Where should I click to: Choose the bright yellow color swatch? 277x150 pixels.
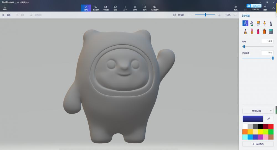click(x=260, y=132)
